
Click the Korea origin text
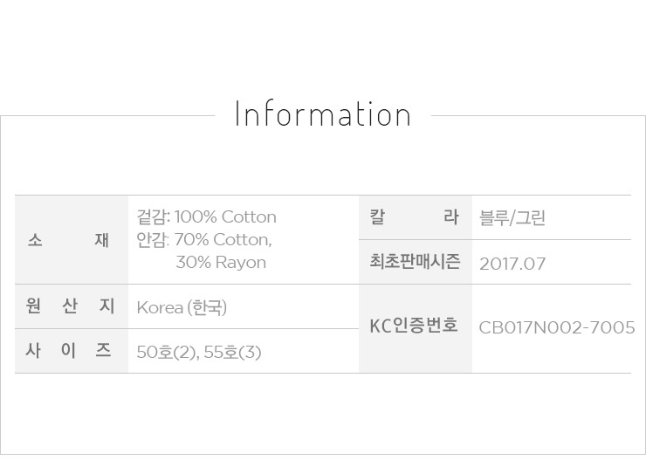[160, 308]
